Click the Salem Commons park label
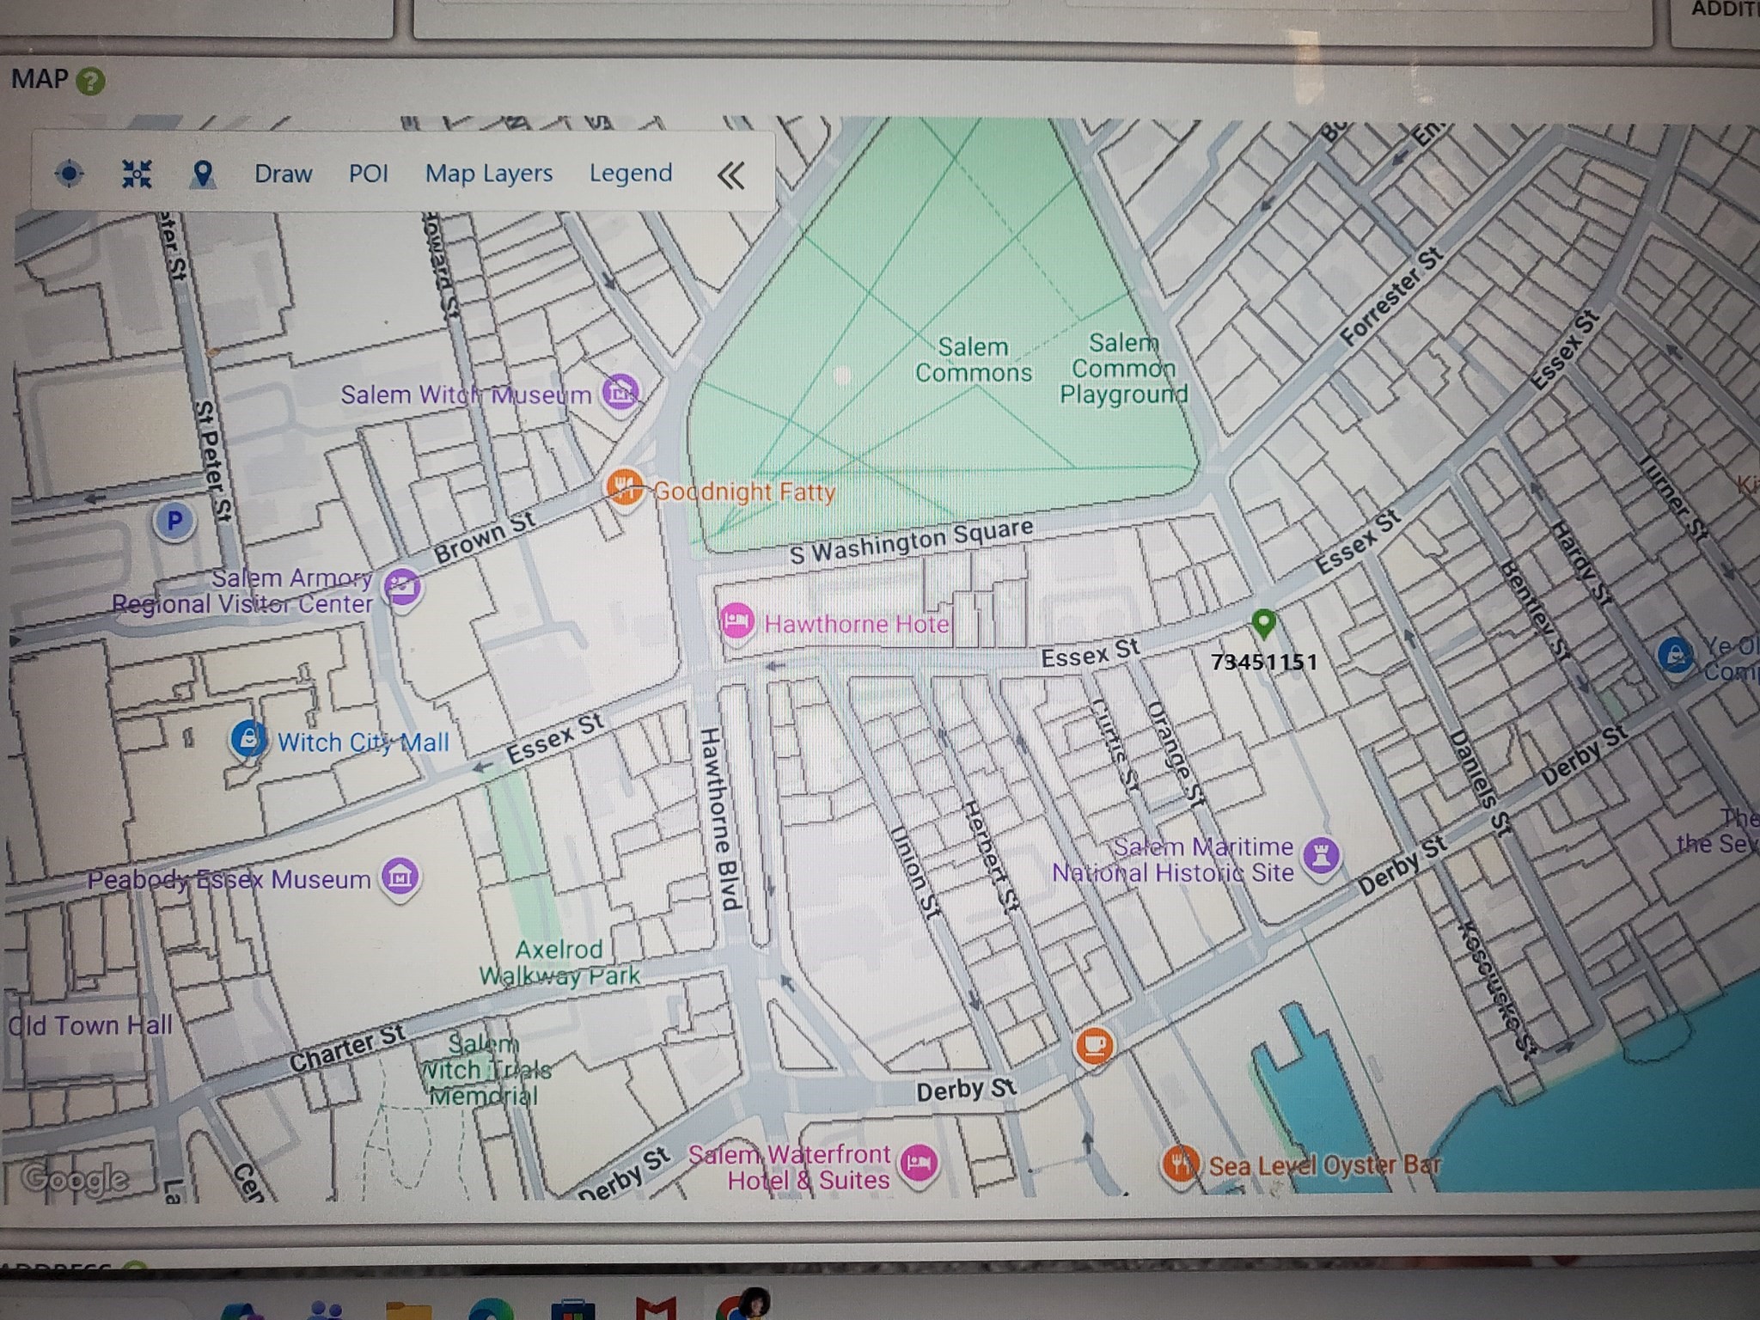Image resolution: width=1760 pixels, height=1320 pixels. (973, 359)
